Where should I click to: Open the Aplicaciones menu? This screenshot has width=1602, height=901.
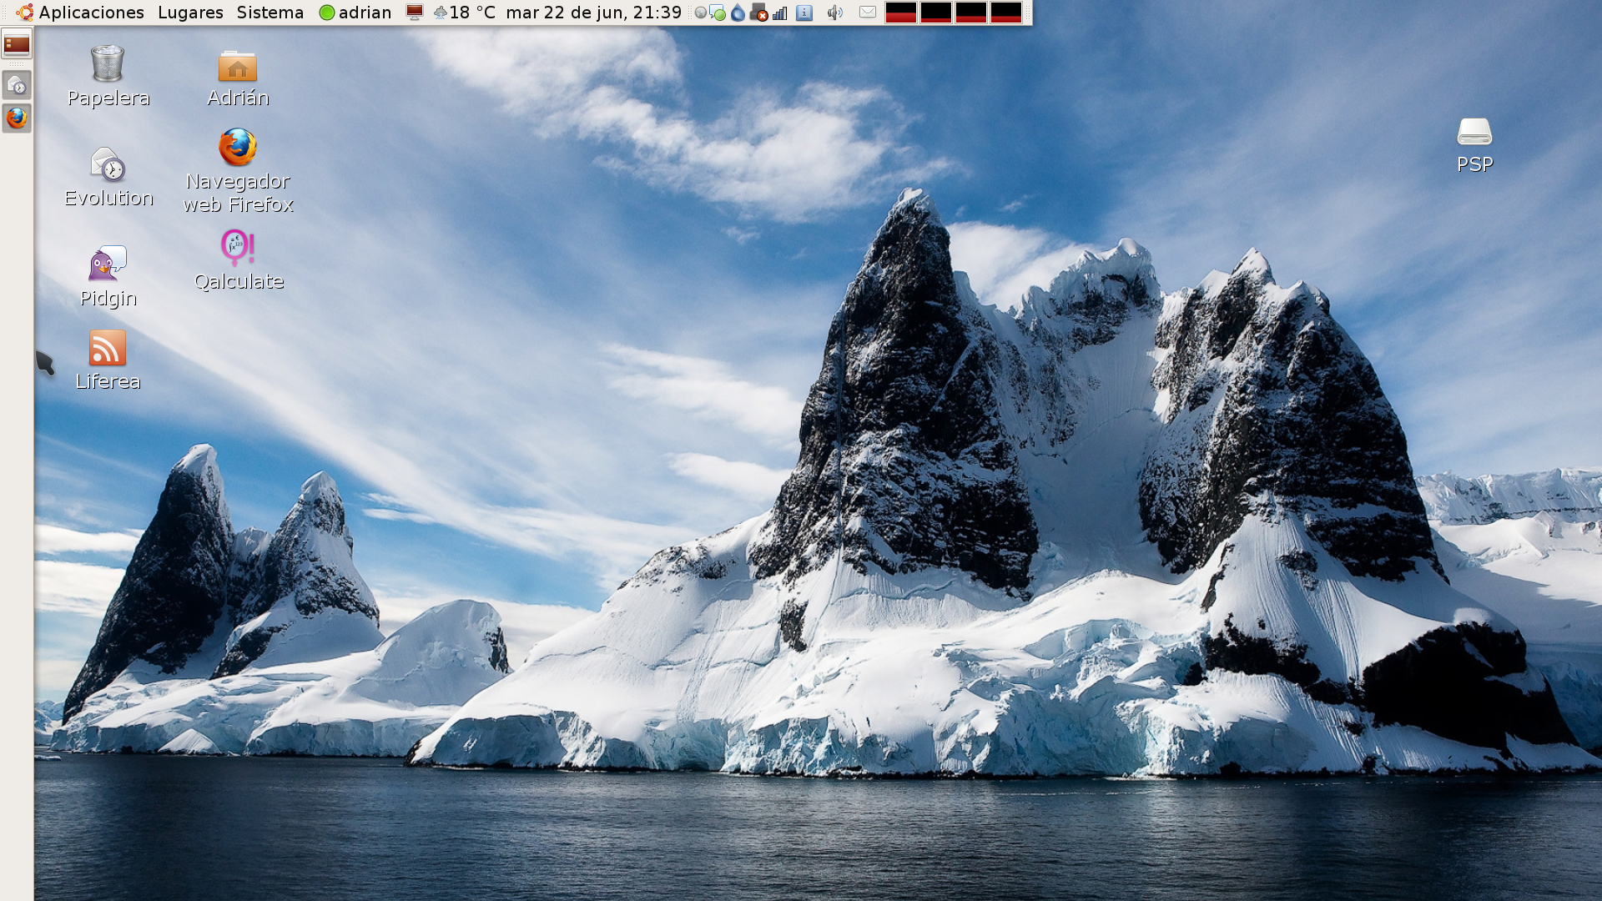[90, 13]
